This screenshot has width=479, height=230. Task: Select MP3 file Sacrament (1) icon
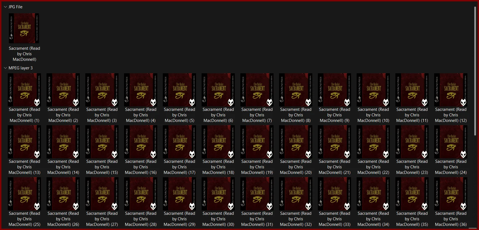[x=24, y=90]
